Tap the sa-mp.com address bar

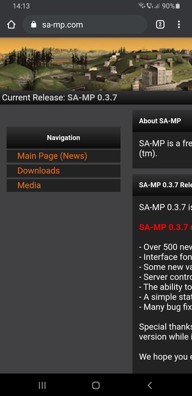tap(85, 24)
